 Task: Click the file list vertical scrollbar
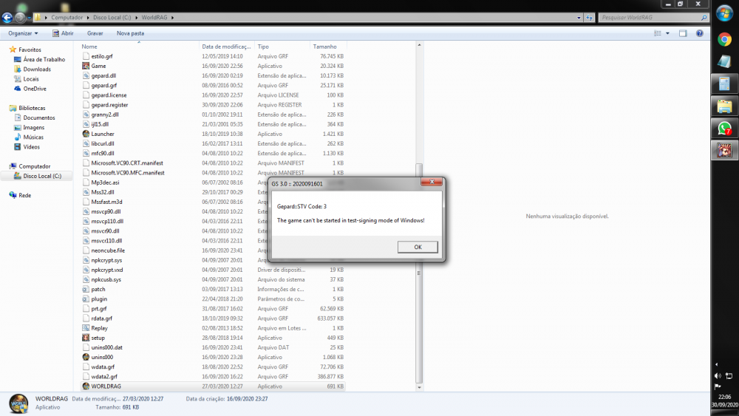click(x=419, y=216)
